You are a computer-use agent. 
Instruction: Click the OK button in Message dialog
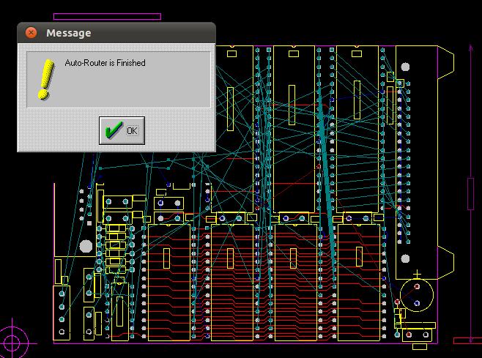coord(122,130)
